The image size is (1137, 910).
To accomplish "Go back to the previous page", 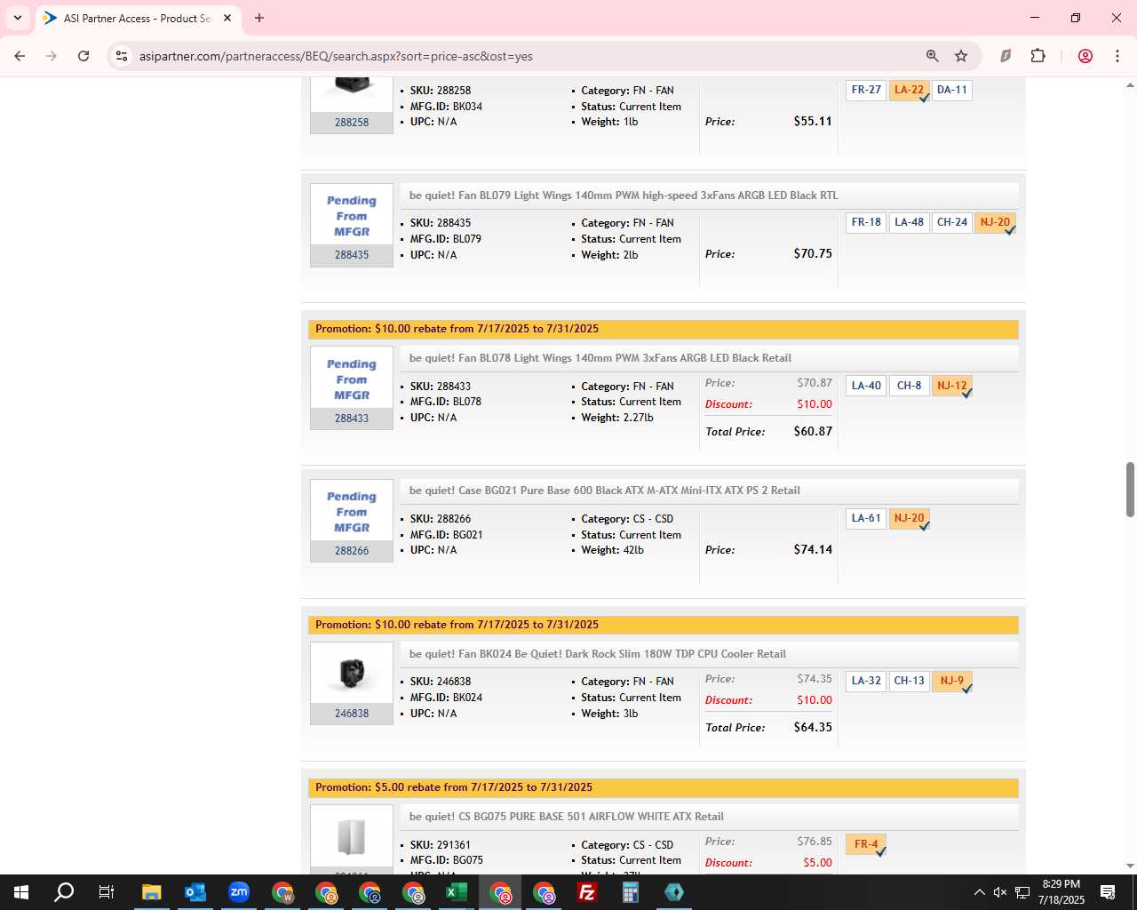I will [x=20, y=56].
